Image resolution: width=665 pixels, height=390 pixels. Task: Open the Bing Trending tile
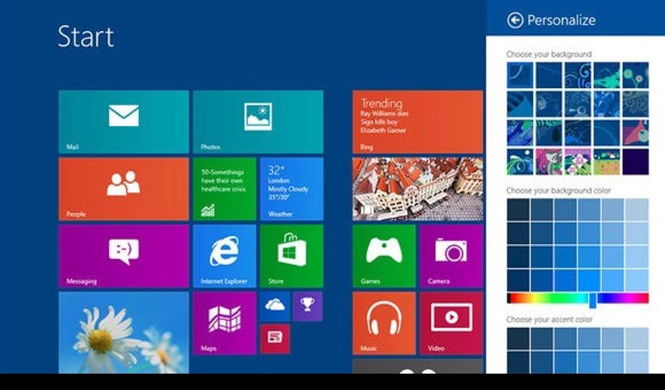click(x=418, y=122)
